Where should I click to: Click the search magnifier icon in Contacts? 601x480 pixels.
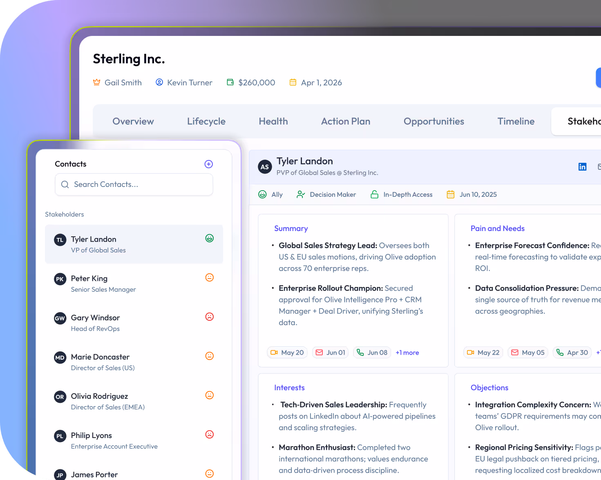[65, 184]
